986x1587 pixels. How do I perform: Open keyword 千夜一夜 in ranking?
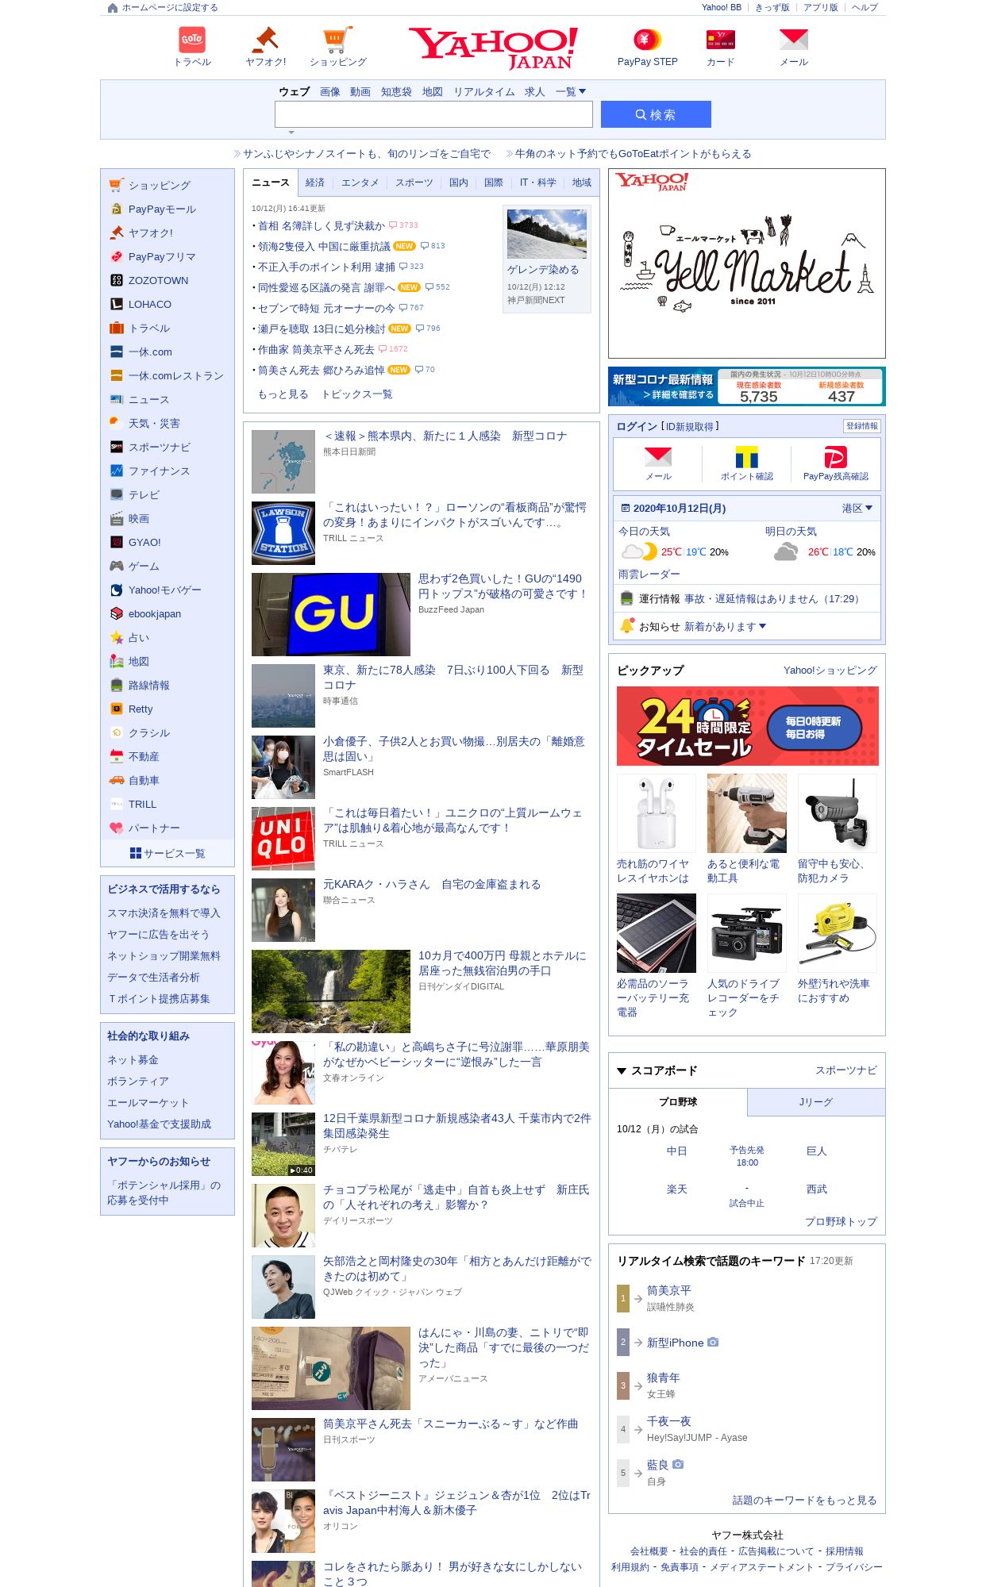pyautogui.click(x=669, y=1422)
